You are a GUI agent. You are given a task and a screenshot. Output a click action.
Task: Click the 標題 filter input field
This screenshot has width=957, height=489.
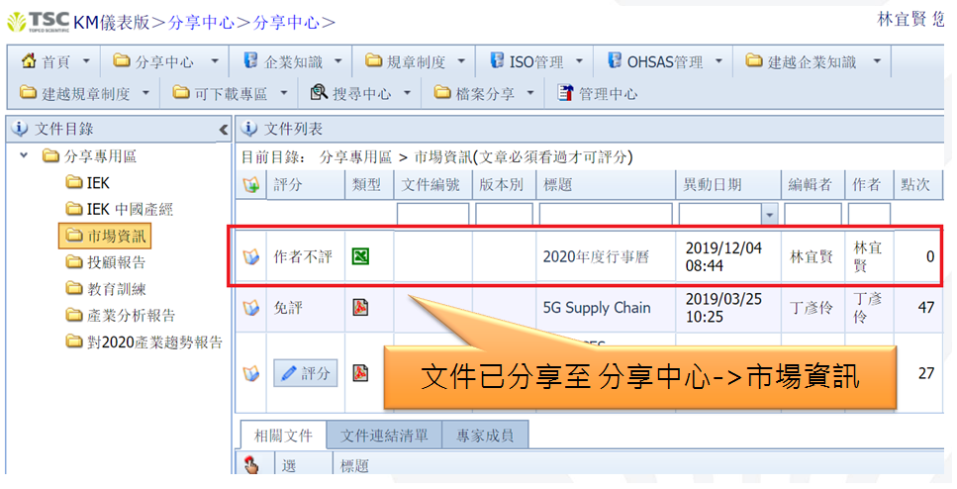tap(605, 215)
